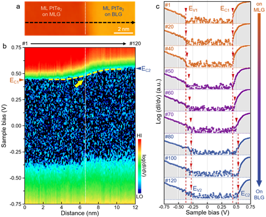Click the '2 nm' scale bar label
266x217 pixels.
(123, 29)
